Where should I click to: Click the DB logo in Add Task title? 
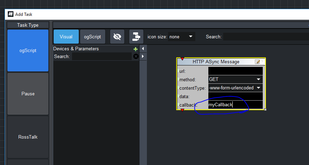(x=11, y=14)
